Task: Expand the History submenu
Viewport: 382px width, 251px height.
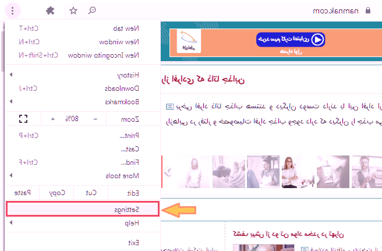Action: pyautogui.click(x=82, y=75)
